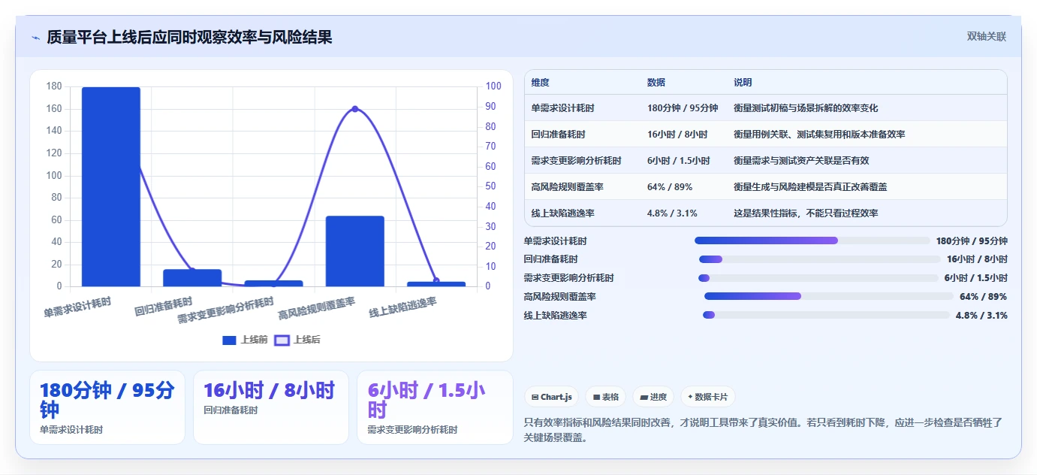This screenshot has width=1037, height=475.
Task: Click the 6小时 / 1.5小时 data card
Action: [x=435, y=407]
